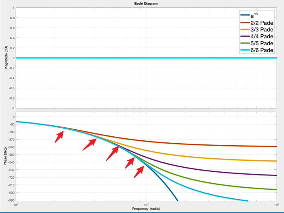This screenshot has width=284, height=213.
Task: Click the -720 phase tick label
Action: (x=11, y=177)
